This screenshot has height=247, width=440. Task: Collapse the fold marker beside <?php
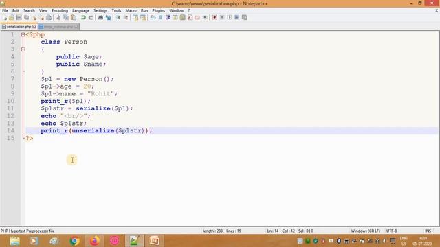(x=23, y=35)
